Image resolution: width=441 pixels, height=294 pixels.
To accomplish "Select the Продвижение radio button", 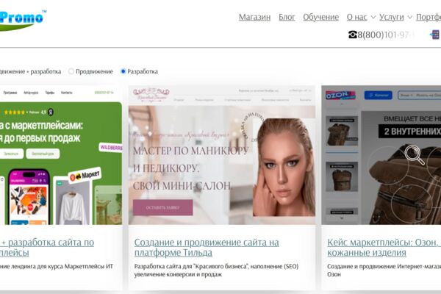I will [71, 71].
